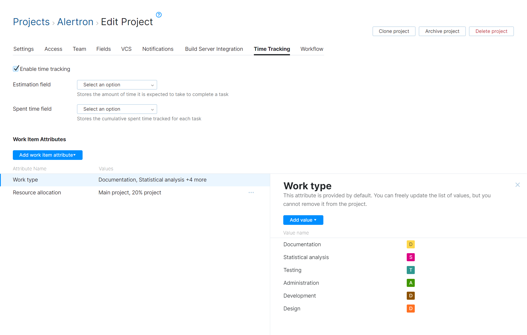527x335 pixels.
Task: Switch to the Settings tab
Action: pyautogui.click(x=24, y=49)
